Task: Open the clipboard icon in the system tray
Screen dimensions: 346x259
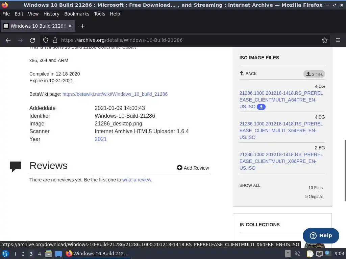Action: pyautogui.click(x=310, y=254)
